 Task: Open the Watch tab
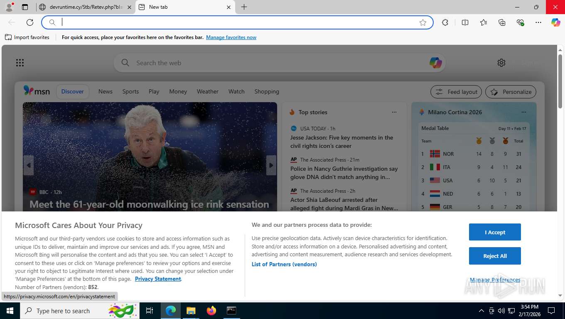[x=236, y=91]
